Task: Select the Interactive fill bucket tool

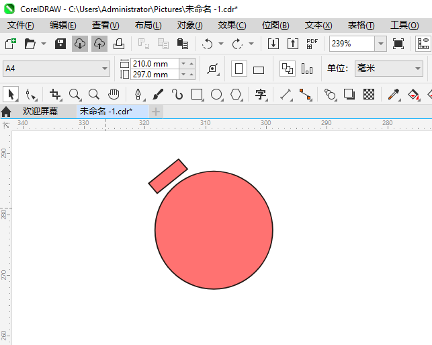Action: point(414,94)
